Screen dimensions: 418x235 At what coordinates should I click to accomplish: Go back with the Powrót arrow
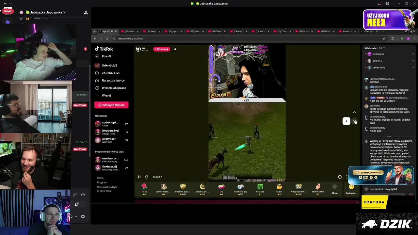click(x=97, y=56)
